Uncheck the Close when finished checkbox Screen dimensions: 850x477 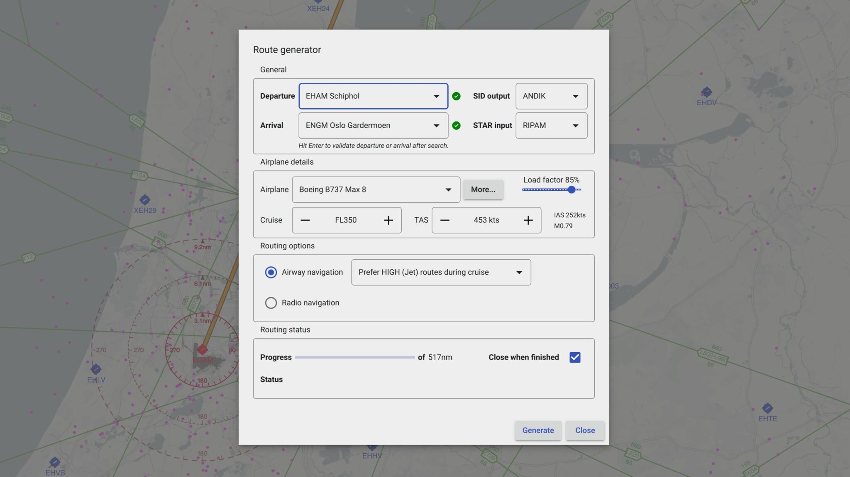(x=575, y=357)
